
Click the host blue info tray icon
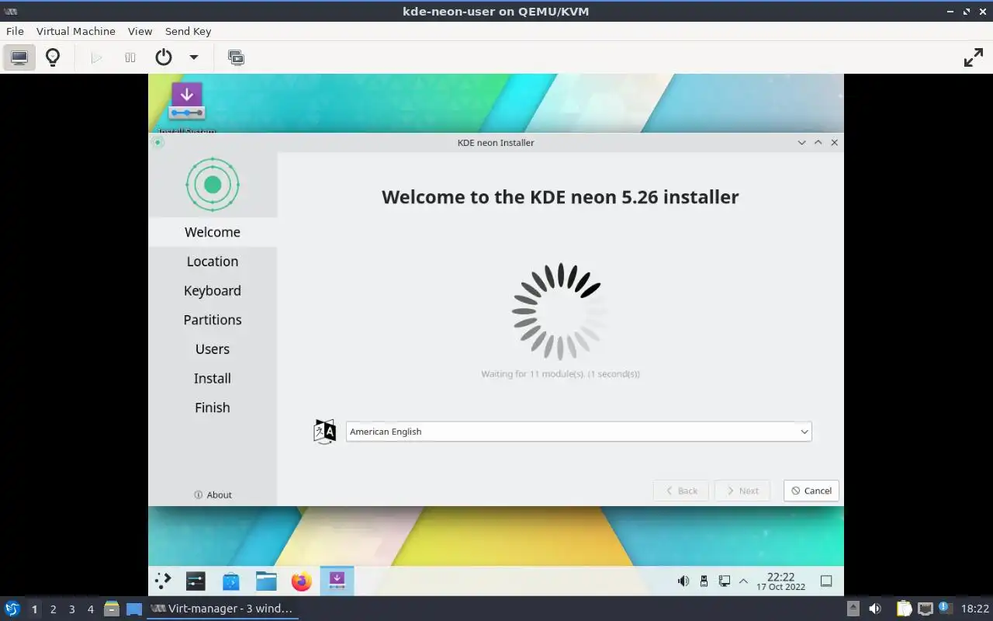coord(945,608)
